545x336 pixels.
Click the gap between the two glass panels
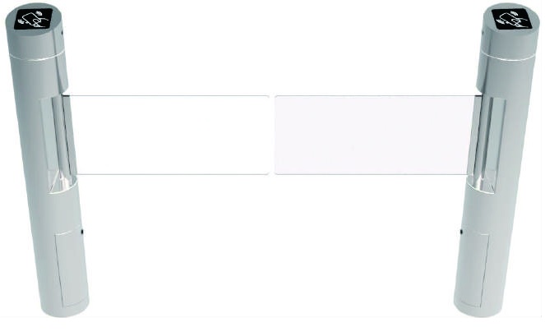point(272,135)
